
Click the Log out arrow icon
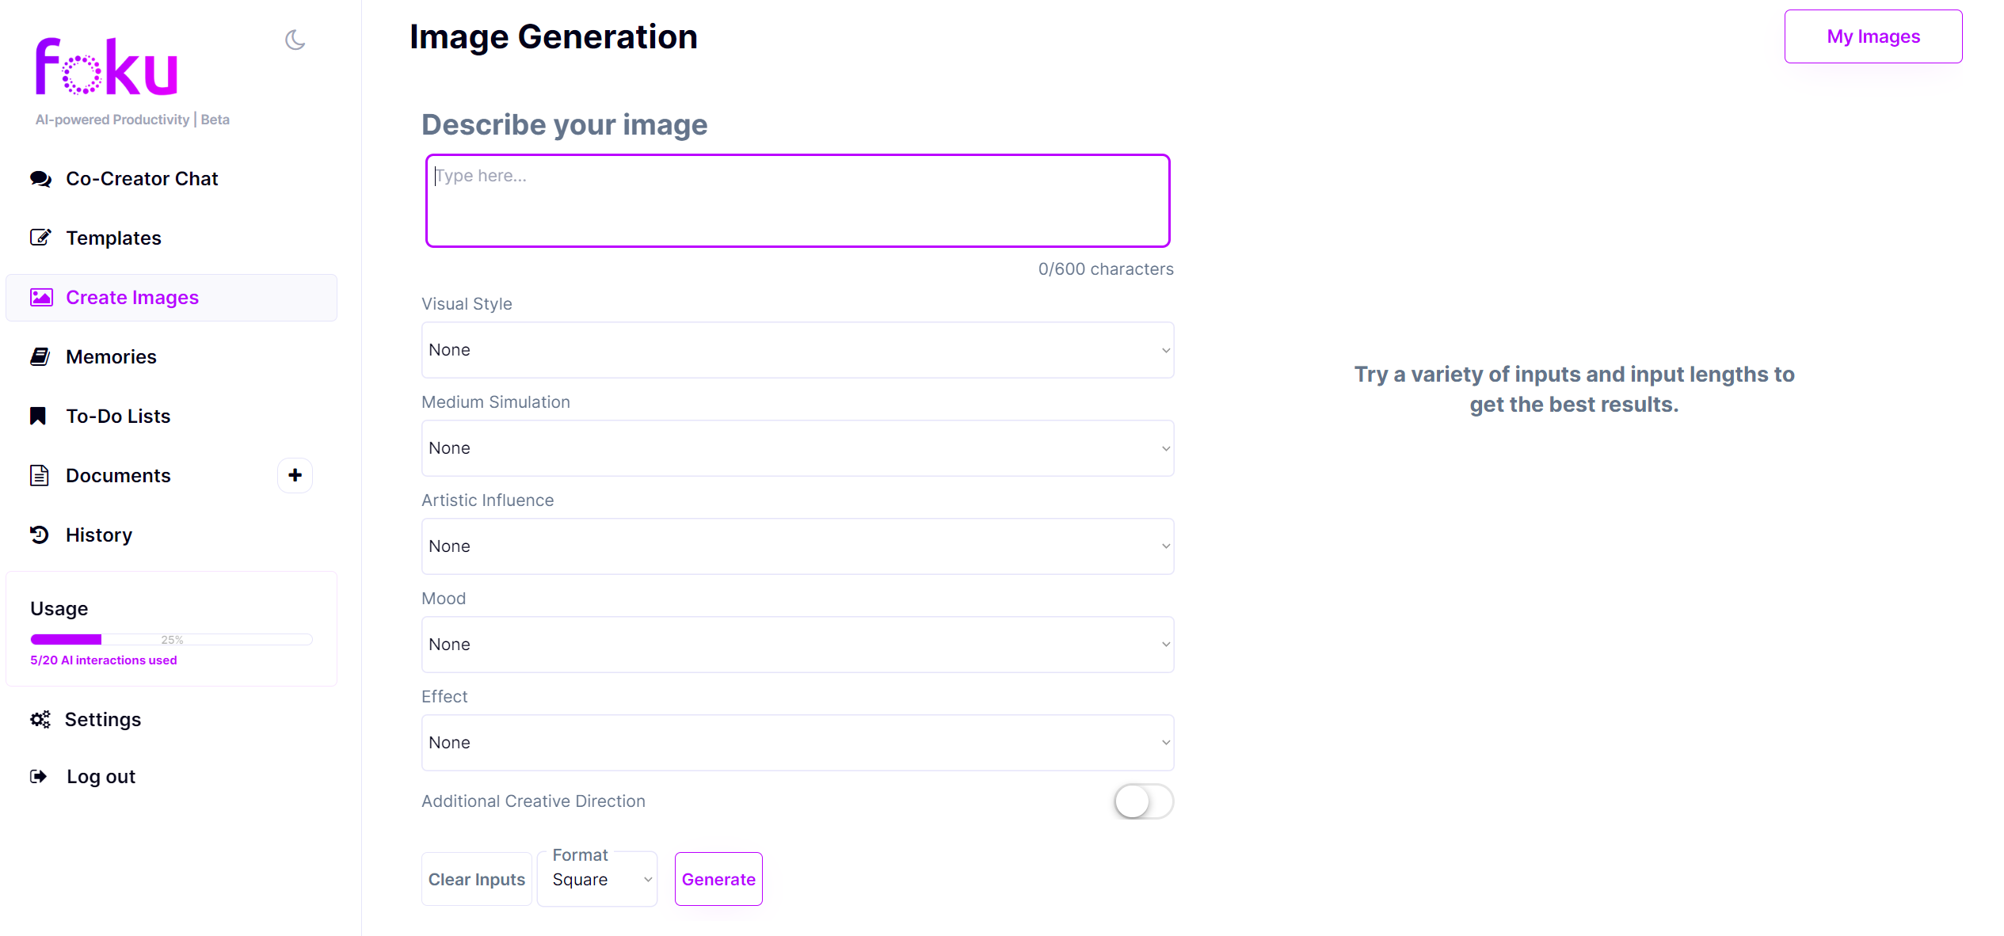click(x=38, y=776)
